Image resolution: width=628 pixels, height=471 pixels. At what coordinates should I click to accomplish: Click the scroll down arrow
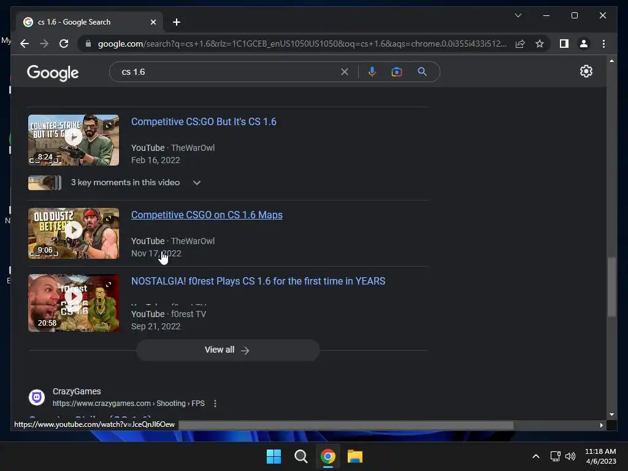click(611, 415)
